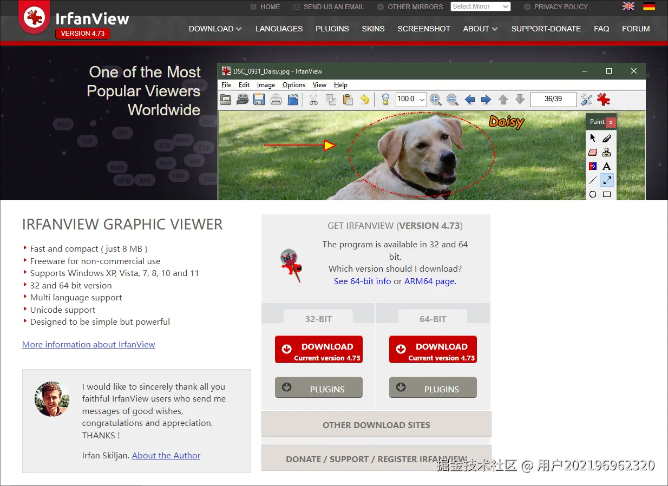This screenshot has width=668, height=486.
Task: Select the rectangle shape tool in Paint panel
Action: (x=607, y=194)
